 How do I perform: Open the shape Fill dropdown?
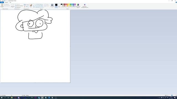pos(47,6)
